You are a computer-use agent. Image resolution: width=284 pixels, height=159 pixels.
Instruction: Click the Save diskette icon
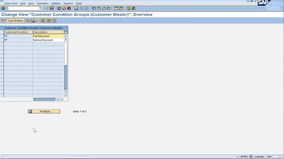click(51, 8)
